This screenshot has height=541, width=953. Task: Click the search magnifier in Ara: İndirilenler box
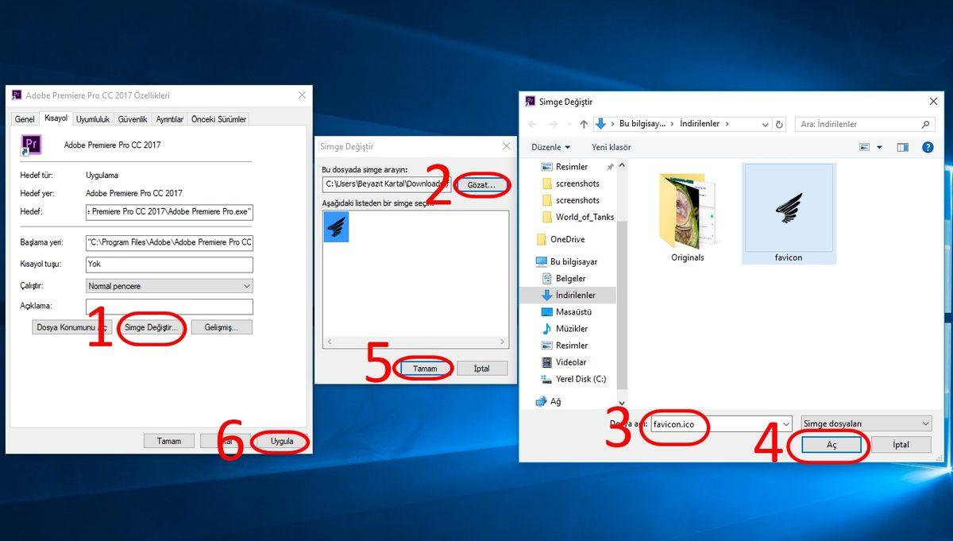pos(926,124)
